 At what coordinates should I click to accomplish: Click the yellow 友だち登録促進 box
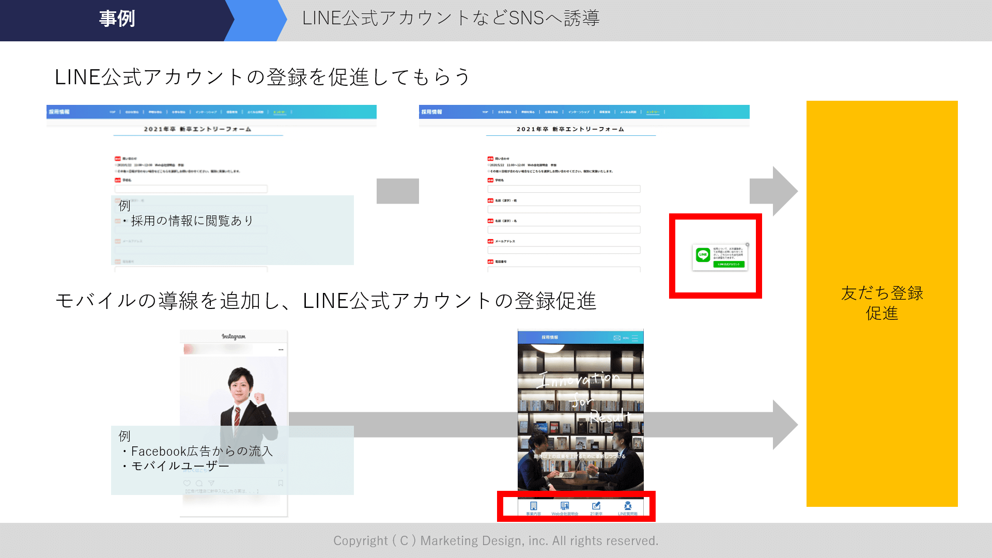point(881,303)
